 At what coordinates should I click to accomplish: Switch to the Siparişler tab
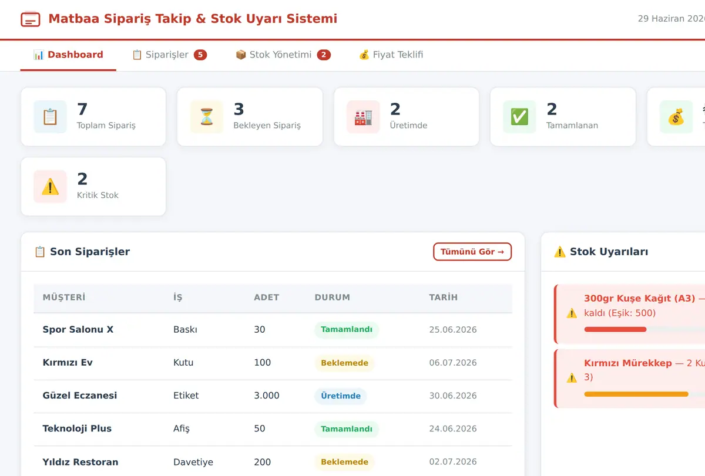pyautogui.click(x=169, y=55)
